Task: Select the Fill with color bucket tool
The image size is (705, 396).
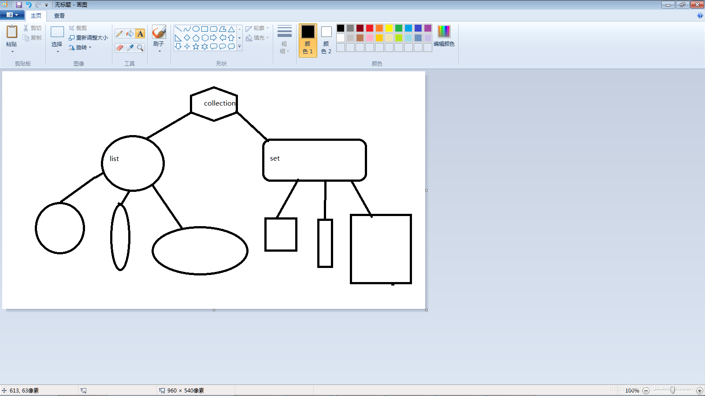Action: [130, 33]
